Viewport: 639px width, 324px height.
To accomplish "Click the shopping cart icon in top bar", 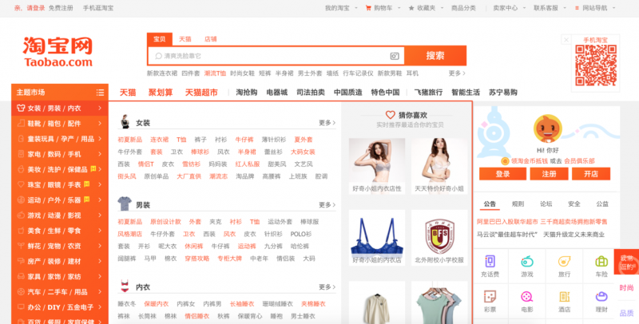I will pyautogui.click(x=368, y=8).
